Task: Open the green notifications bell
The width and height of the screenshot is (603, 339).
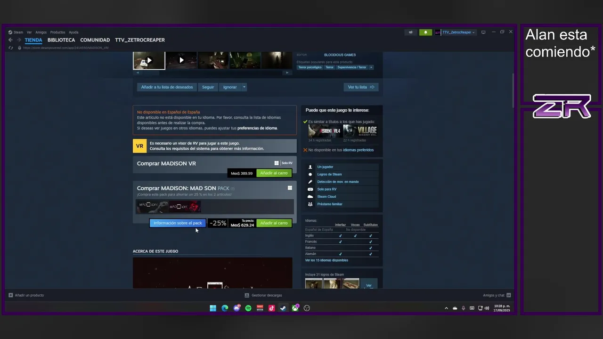Action: pyautogui.click(x=425, y=32)
